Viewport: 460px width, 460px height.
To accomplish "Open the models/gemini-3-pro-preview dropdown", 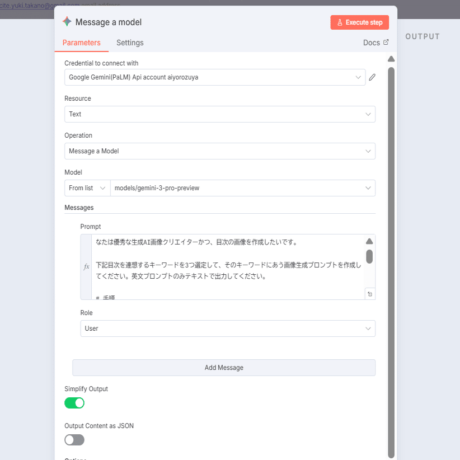I will [x=243, y=188].
